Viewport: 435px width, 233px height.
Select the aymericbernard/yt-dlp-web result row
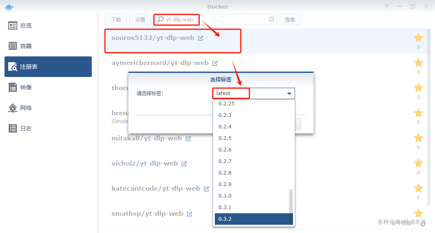[x=266, y=66]
